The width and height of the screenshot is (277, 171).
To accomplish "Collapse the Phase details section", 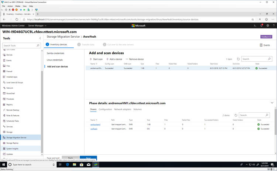I will coord(272,103).
